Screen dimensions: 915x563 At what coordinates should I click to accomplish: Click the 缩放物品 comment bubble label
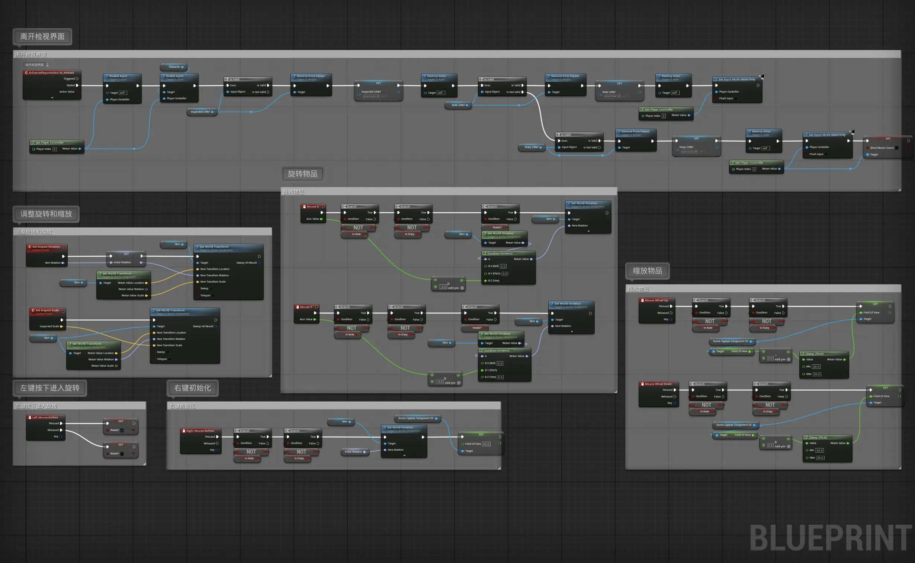click(647, 271)
